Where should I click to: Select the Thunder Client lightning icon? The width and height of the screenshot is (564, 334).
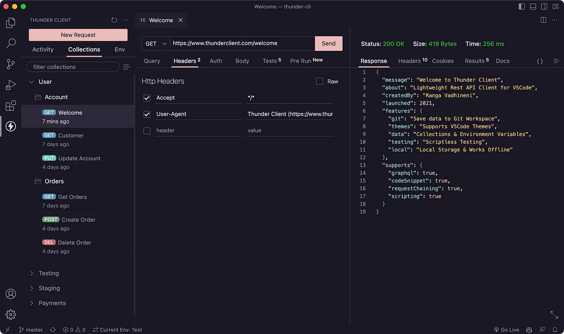[11, 127]
